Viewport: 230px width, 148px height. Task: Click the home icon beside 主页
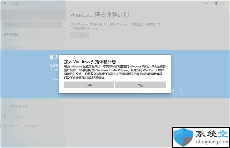[5, 15]
